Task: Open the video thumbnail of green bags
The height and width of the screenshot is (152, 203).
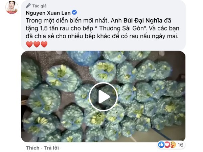Action: [103, 96]
